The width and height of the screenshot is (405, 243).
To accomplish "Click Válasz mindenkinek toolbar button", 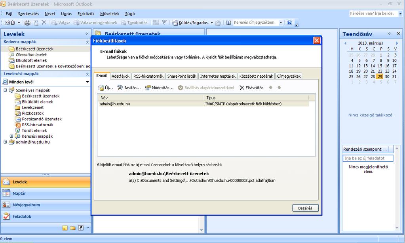I will pyautogui.click(x=95, y=22).
